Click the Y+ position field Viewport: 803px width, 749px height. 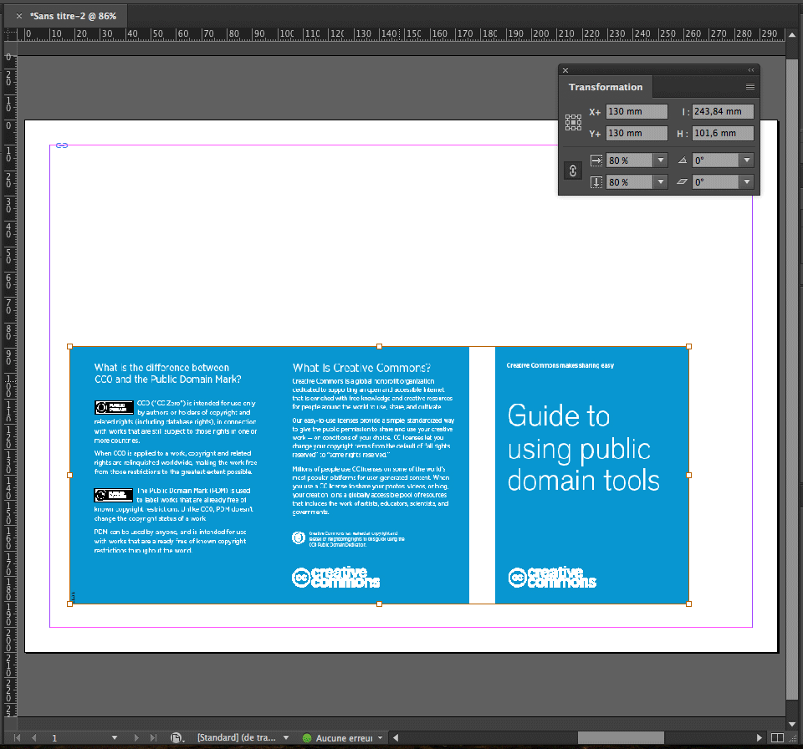click(x=637, y=133)
